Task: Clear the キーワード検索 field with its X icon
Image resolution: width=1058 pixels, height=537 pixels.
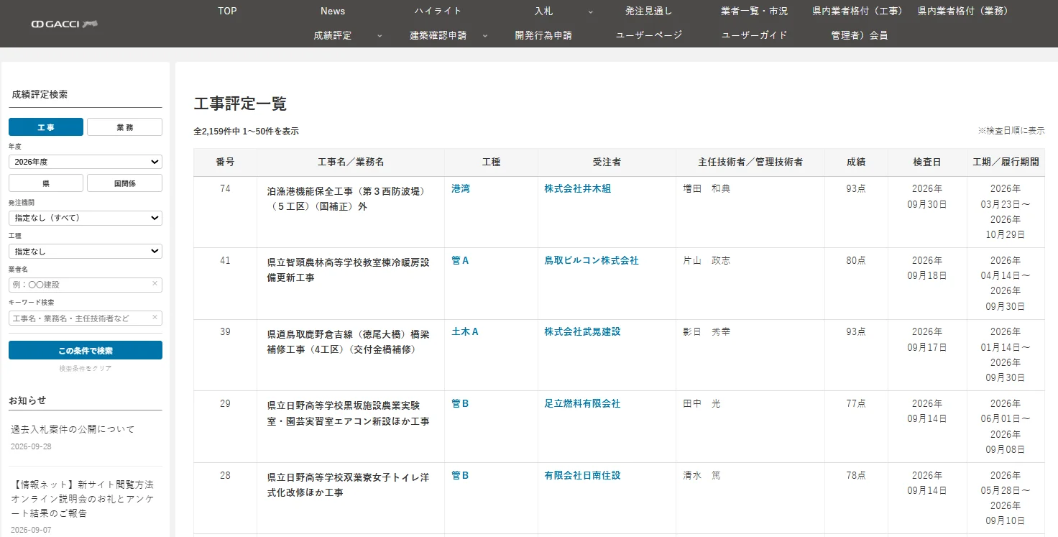Action: (155, 317)
